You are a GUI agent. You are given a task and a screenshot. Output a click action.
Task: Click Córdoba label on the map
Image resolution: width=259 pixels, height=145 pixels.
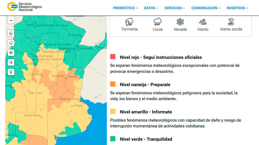point(35,74)
